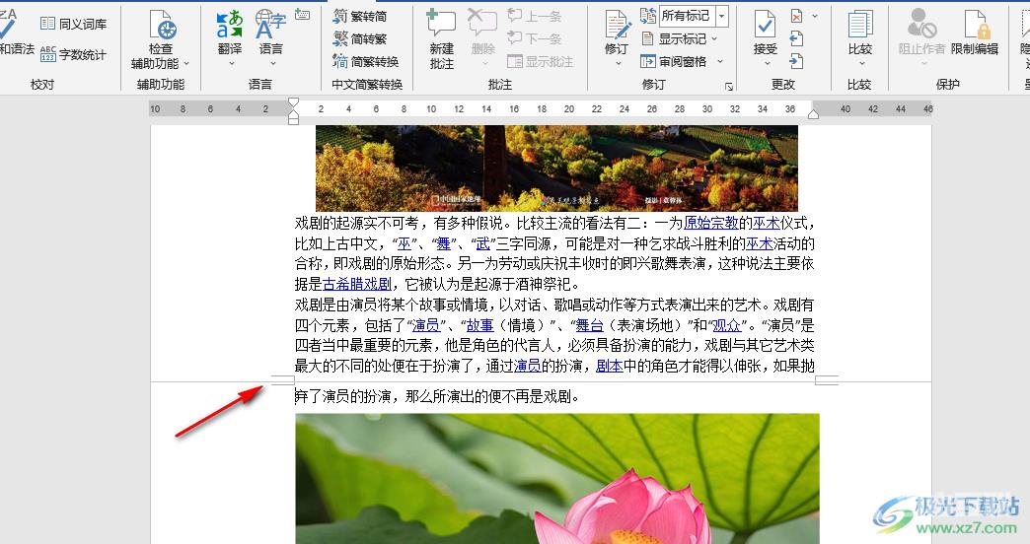This screenshot has height=544, width=1030.
Task: Click the 巫术 link before 仪式
Action: coord(766,223)
